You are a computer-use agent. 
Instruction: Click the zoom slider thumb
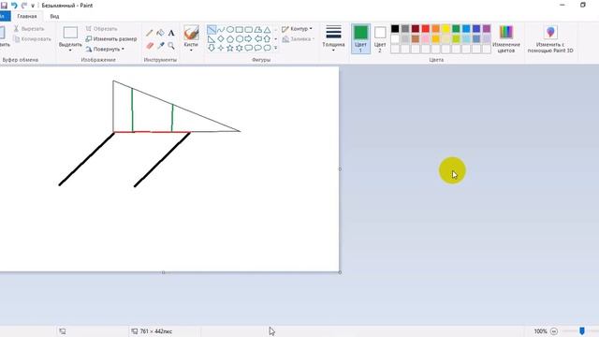pos(582,330)
